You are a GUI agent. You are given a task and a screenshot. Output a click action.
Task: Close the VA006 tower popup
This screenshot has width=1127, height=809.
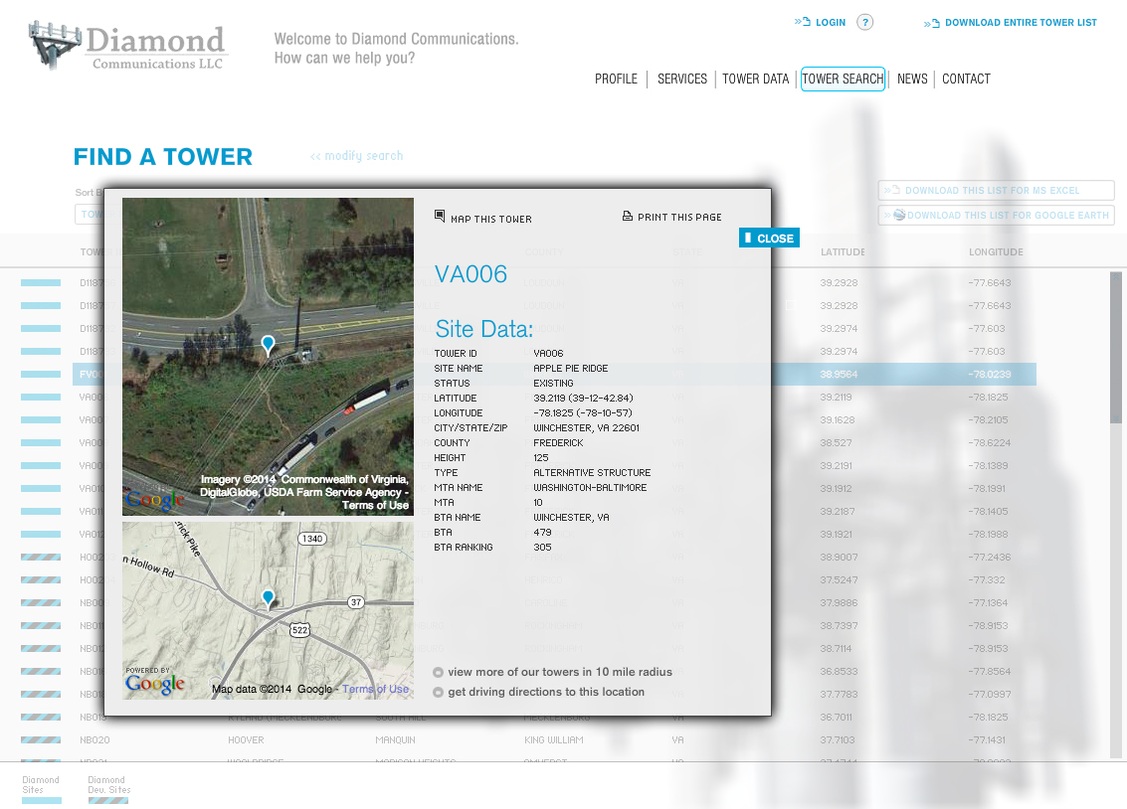(x=769, y=239)
